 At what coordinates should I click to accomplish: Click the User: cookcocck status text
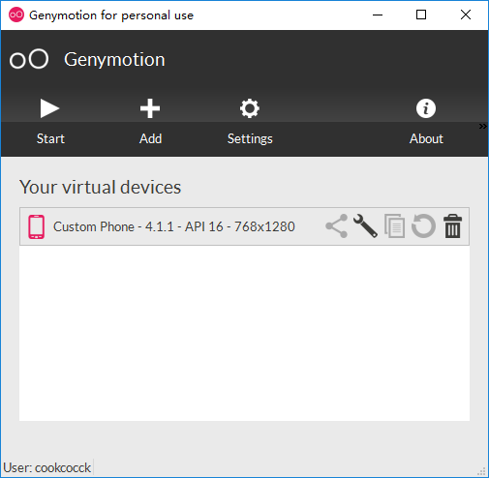pos(47,467)
